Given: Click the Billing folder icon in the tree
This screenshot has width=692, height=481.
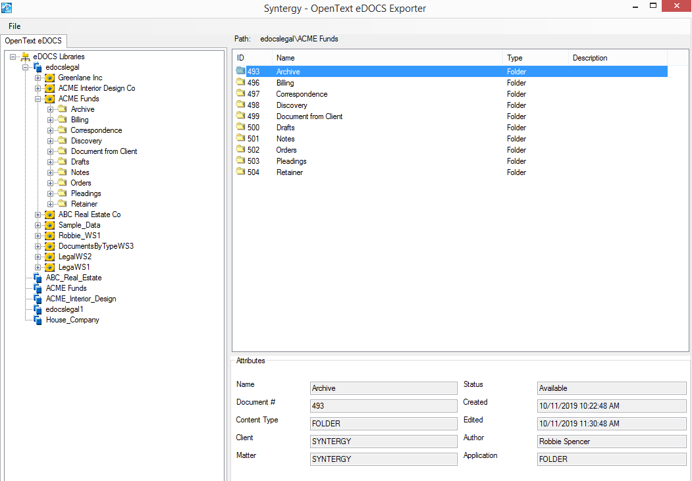Looking at the screenshot, I should tap(63, 120).
